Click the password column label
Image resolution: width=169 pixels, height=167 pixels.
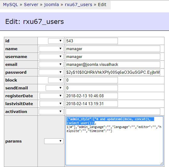tap(16, 72)
